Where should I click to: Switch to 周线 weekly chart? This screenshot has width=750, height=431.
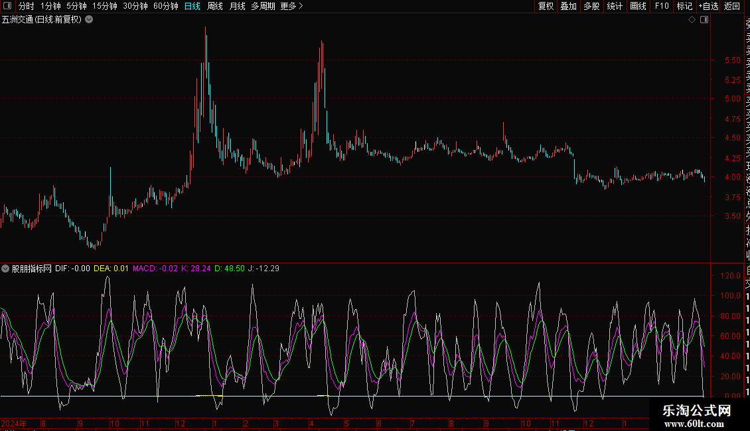click(x=215, y=6)
